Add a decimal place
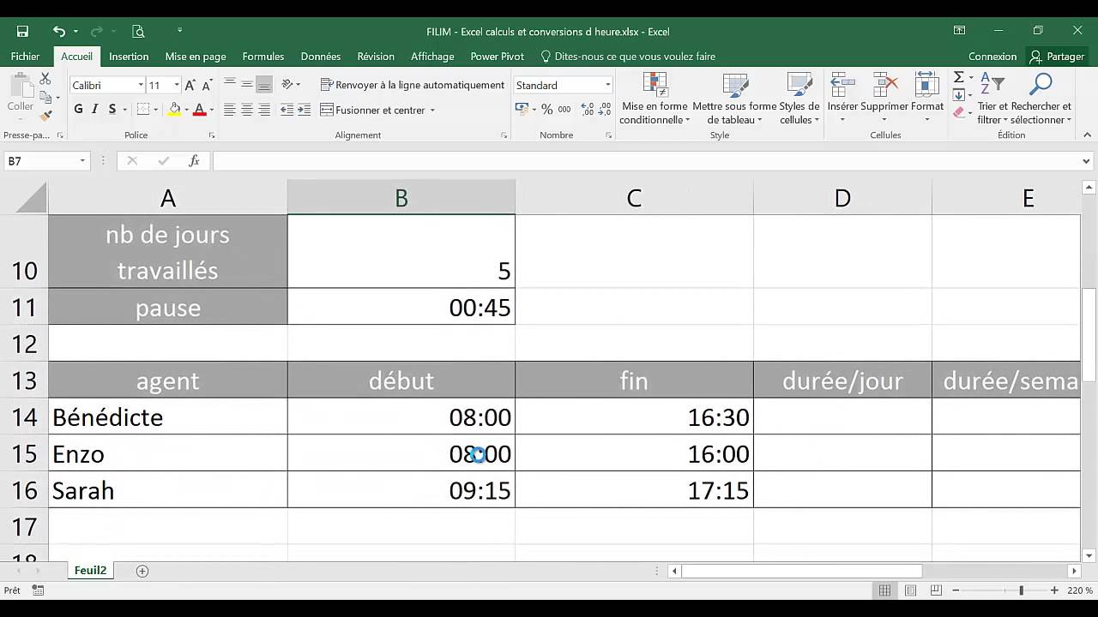This screenshot has height=617, width=1098. [588, 110]
